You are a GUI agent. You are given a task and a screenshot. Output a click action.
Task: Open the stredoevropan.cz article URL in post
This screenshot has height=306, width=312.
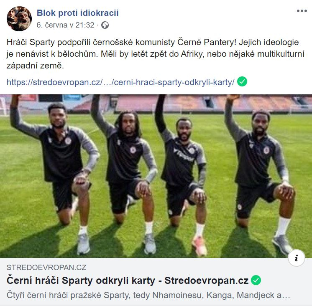(x=120, y=82)
